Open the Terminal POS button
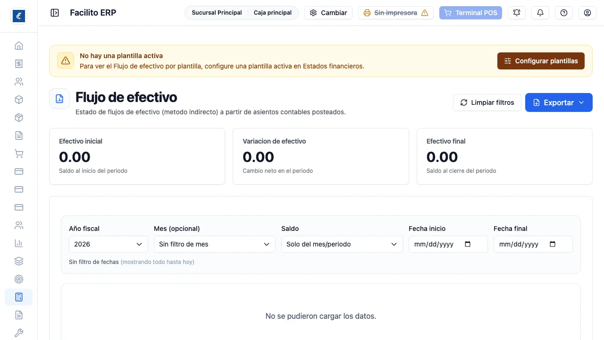 (x=470, y=13)
